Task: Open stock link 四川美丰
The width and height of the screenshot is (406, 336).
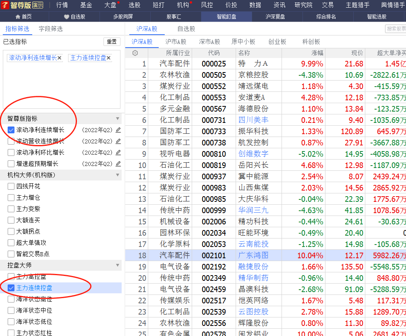Action: tap(253, 120)
